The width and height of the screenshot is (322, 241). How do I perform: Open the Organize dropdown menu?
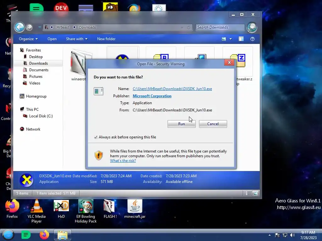click(x=28, y=39)
